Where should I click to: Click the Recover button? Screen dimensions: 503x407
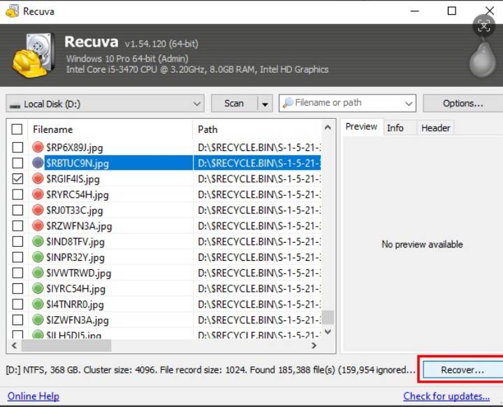click(x=462, y=370)
